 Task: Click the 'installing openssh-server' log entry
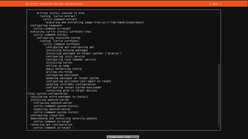(x=50, y=100)
